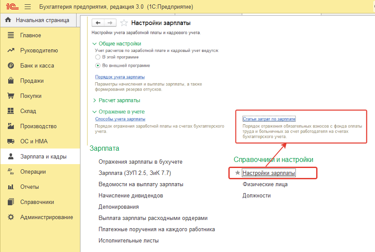Add page to favorites with the star icon
The image size is (375, 252).
pos(124,23)
